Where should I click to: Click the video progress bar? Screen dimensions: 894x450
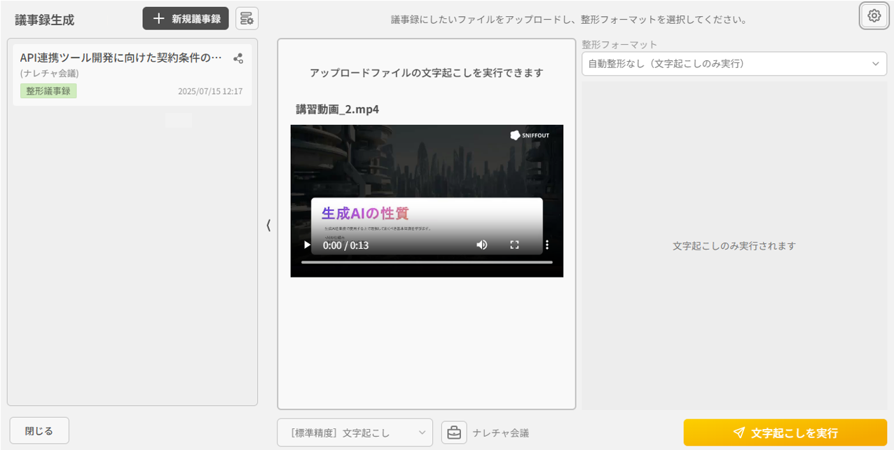[427, 262]
